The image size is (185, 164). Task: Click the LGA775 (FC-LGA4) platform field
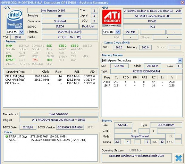point(70,32)
